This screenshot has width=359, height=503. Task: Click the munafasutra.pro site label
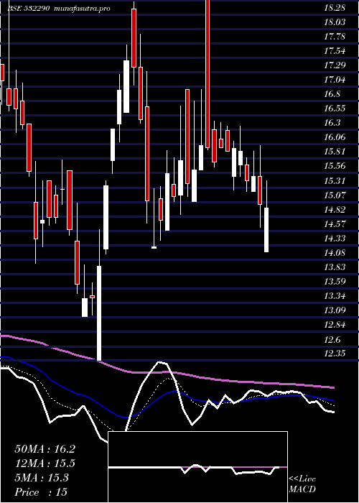point(83,9)
